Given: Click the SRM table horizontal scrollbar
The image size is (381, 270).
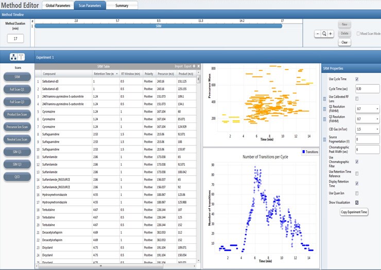Looking at the screenshot, I should pyautogui.click(x=100, y=266).
